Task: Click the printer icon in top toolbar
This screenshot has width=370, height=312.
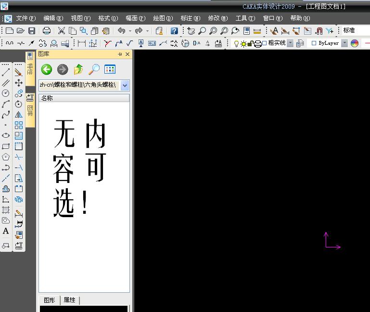Action: point(47,31)
